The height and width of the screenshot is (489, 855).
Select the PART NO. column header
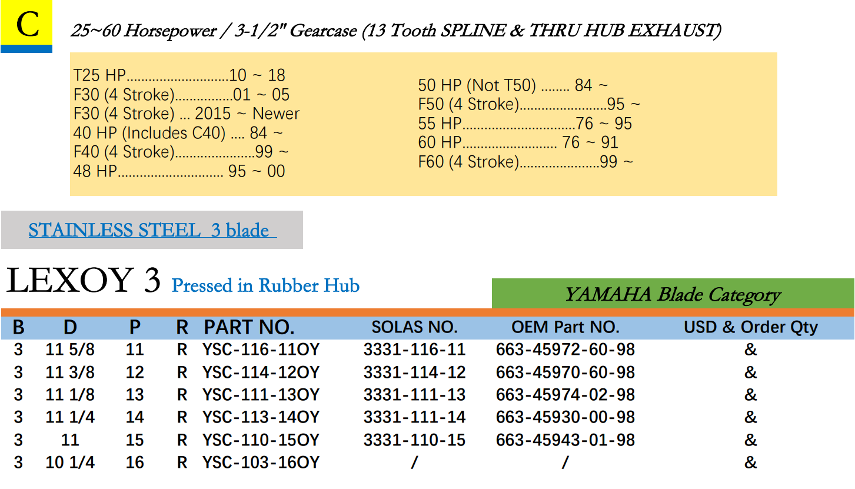[x=249, y=327]
